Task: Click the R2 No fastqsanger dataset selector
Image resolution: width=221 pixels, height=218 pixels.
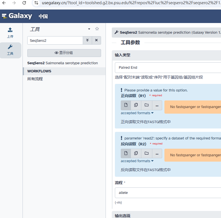Action: click(x=193, y=155)
